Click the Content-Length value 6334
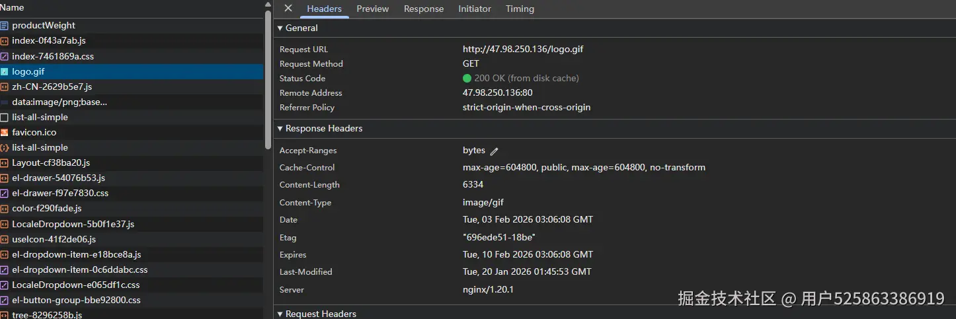 click(473, 184)
